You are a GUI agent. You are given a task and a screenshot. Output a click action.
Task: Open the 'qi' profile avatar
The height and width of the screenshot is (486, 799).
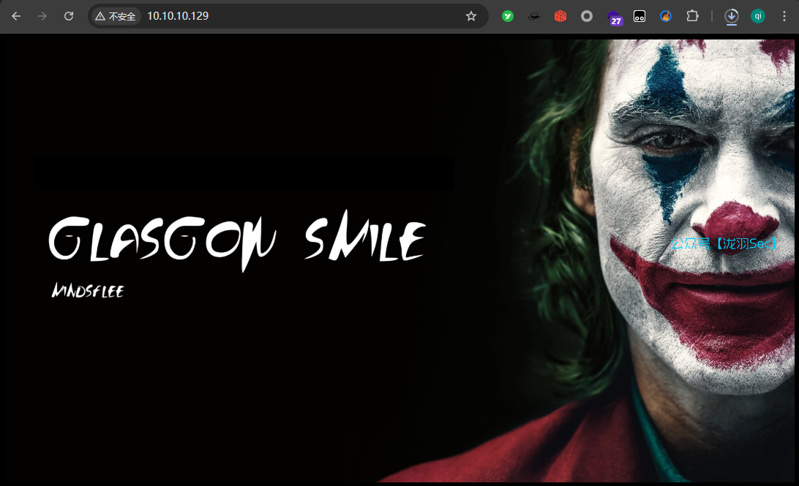point(758,16)
